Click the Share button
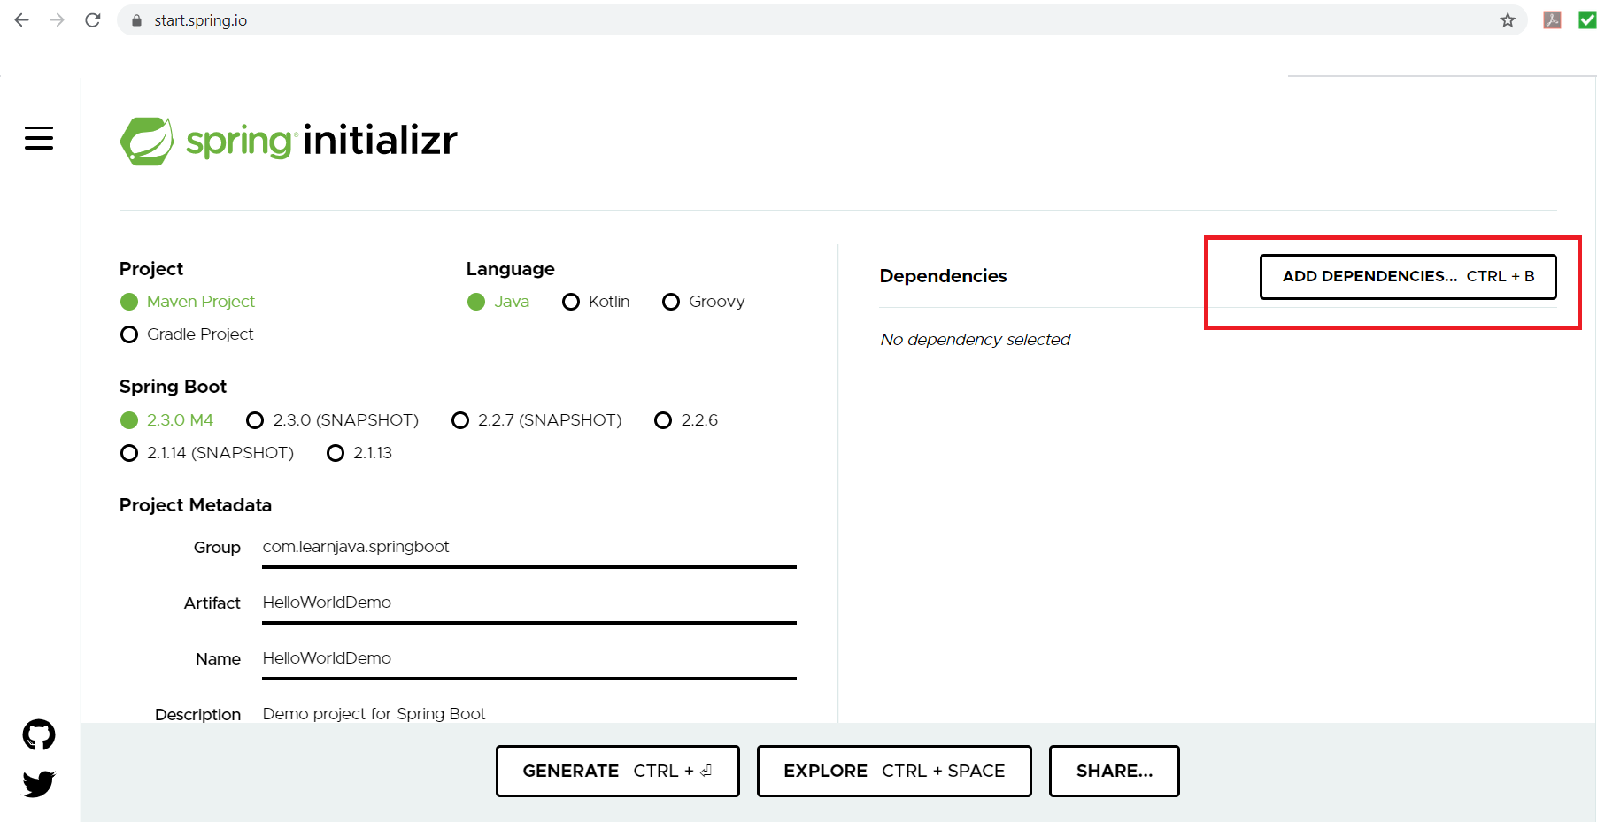The height and width of the screenshot is (822, 1597). pyautogui.click(x=1114, y=771)
